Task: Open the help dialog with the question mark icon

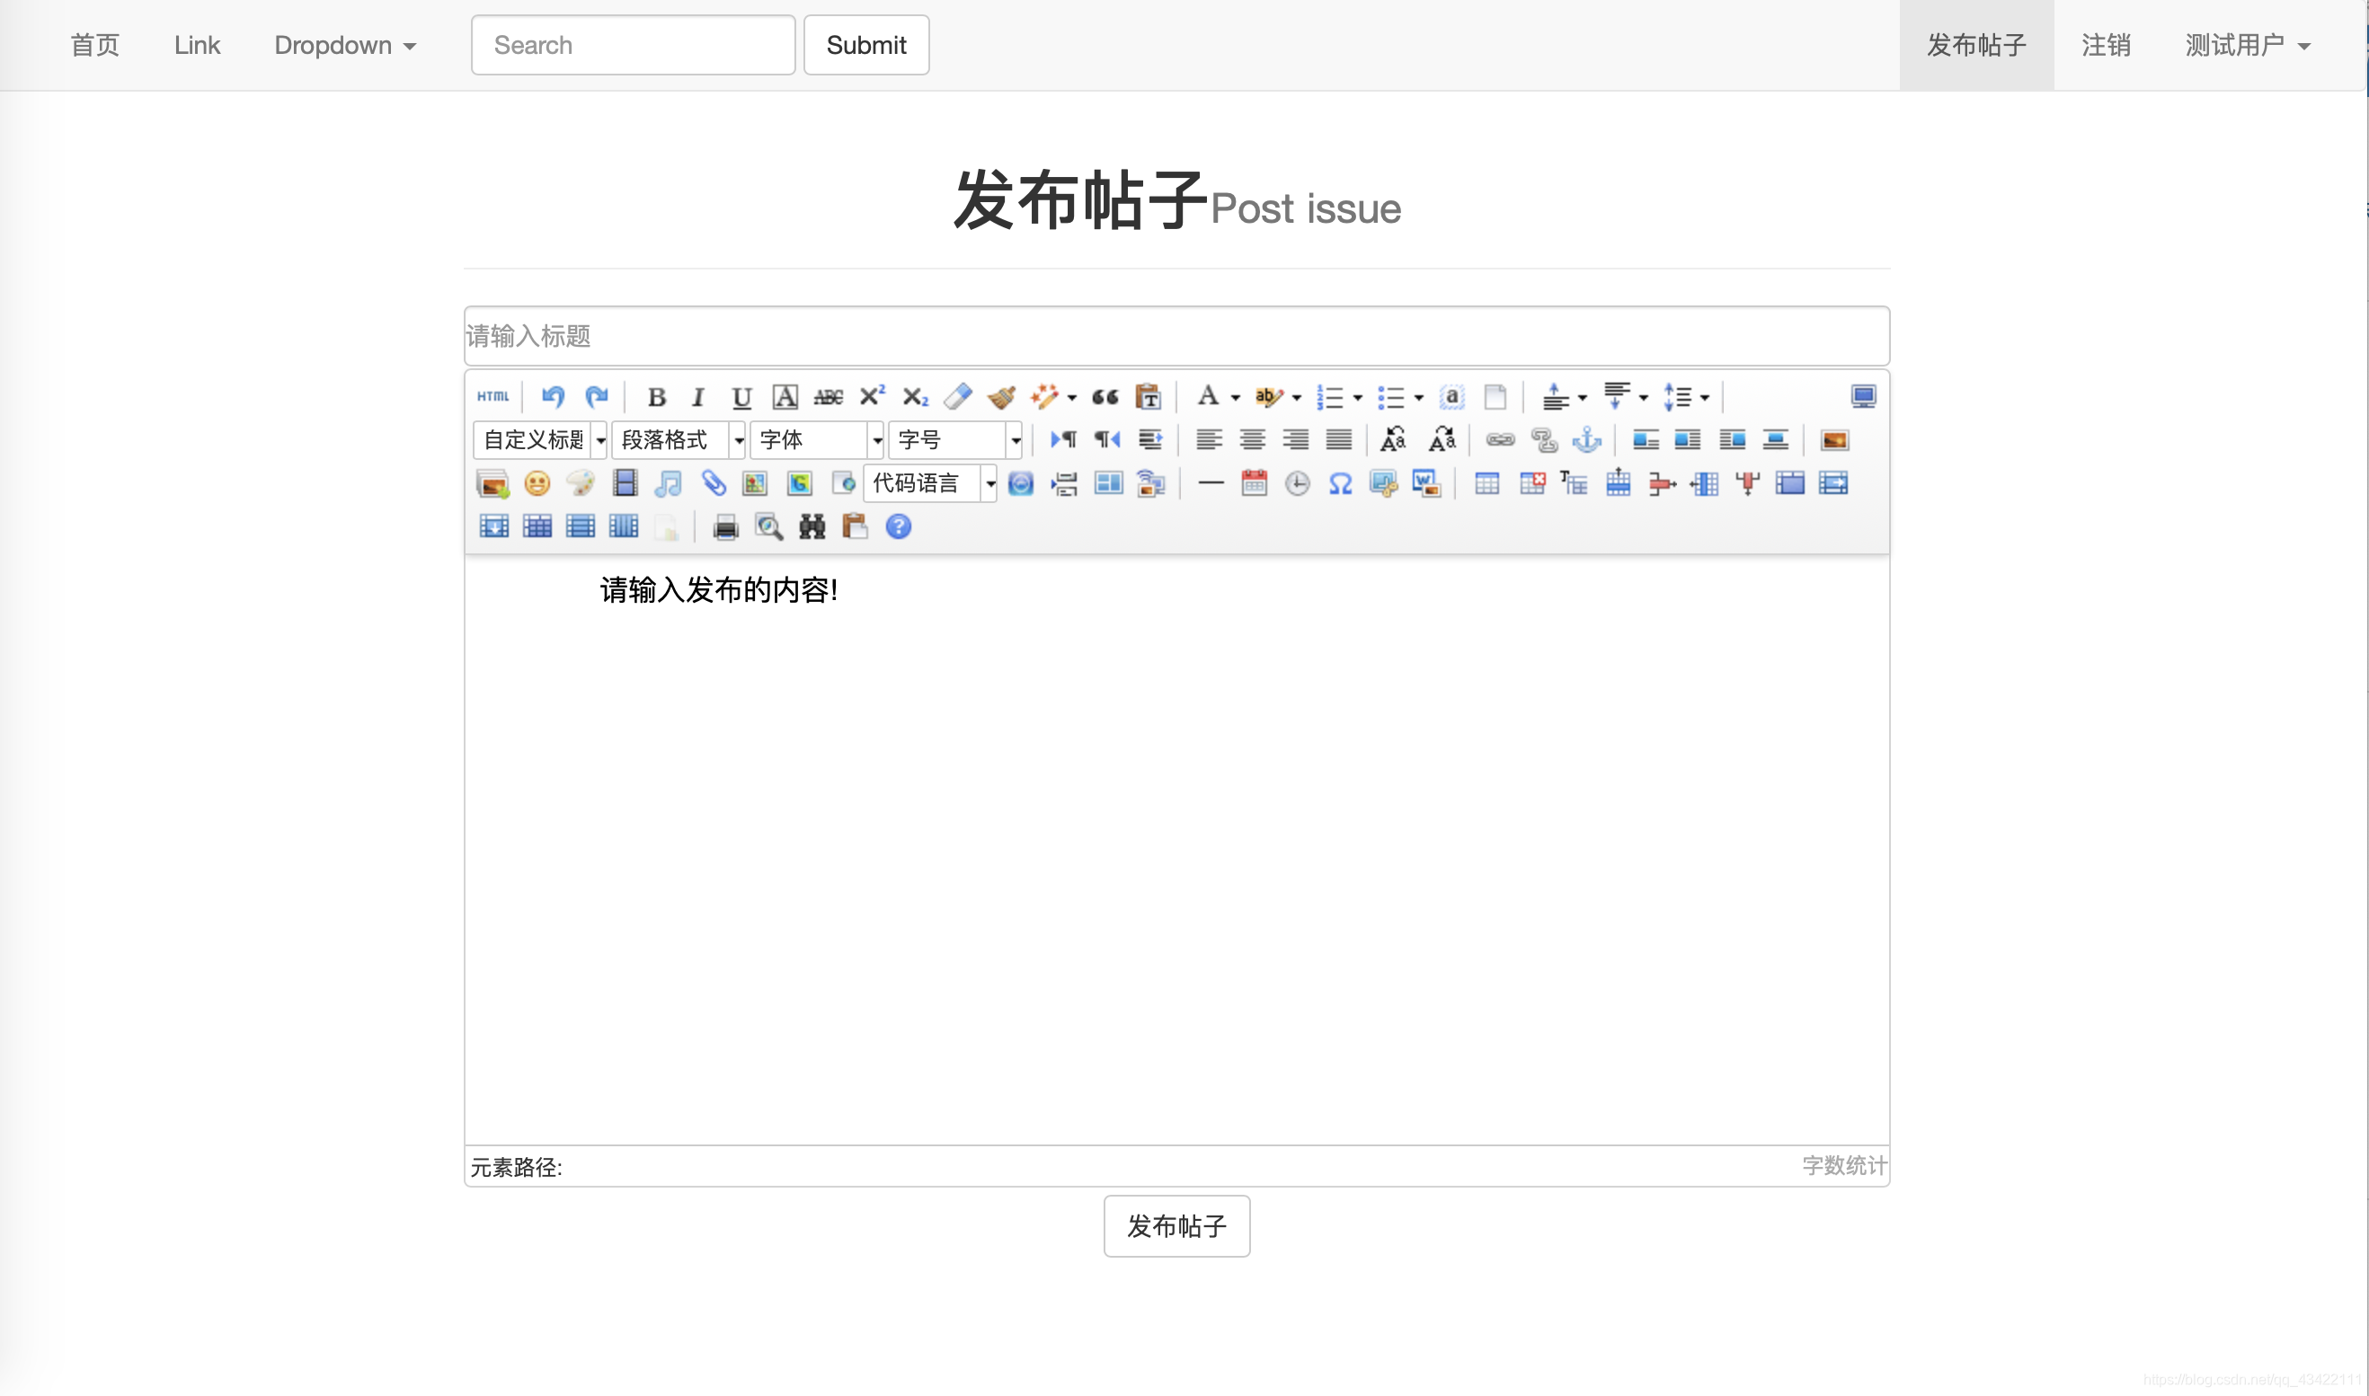Action: (x=899, y=526)
